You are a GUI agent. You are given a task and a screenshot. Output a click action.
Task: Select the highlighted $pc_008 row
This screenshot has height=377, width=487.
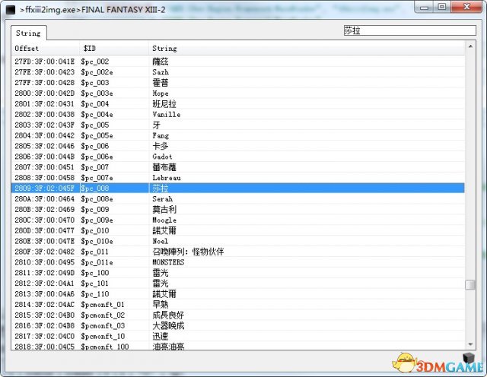238,188
